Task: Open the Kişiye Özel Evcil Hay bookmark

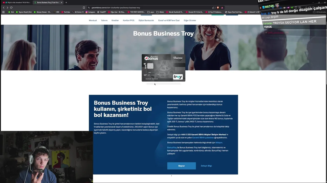Action: (234, 12)
